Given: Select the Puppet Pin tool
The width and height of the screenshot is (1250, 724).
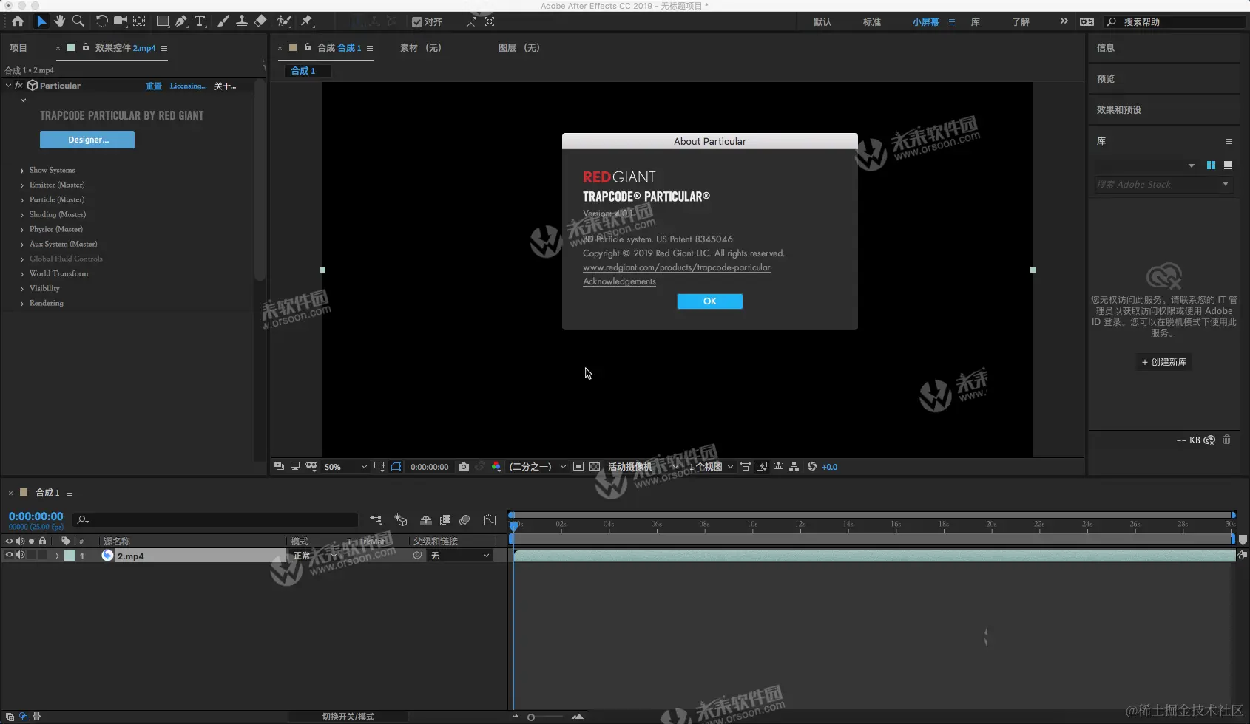Looking at the screenshot, I should [307, 21].
